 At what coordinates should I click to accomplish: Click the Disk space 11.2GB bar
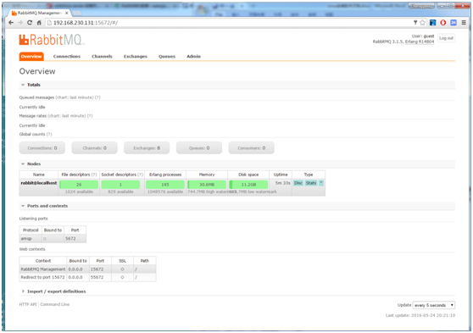tap(248, 185)
